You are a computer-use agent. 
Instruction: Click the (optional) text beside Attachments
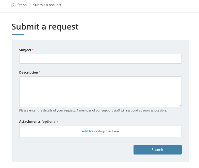coord(50,122)
